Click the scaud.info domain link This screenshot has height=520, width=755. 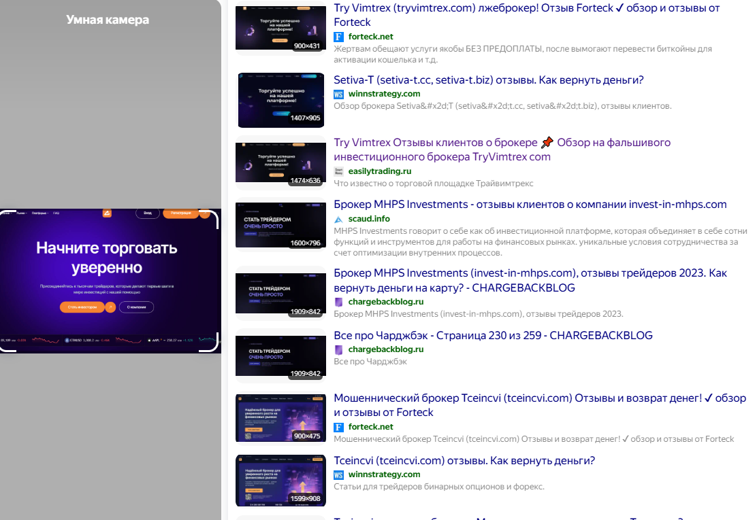[369, 219]
